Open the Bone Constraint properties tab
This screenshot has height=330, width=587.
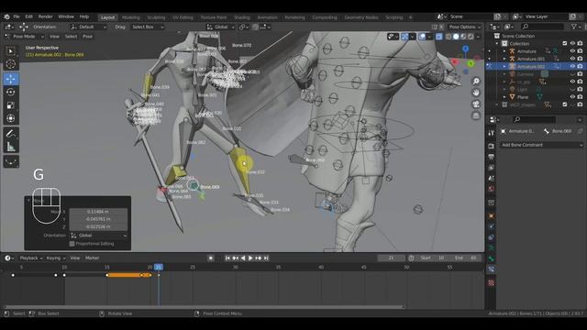[x=492, y=269]
